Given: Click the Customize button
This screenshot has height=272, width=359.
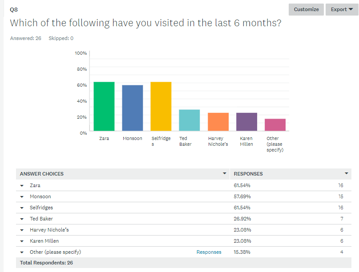Looking at the screenshot, I should click(x=306, y=9).
